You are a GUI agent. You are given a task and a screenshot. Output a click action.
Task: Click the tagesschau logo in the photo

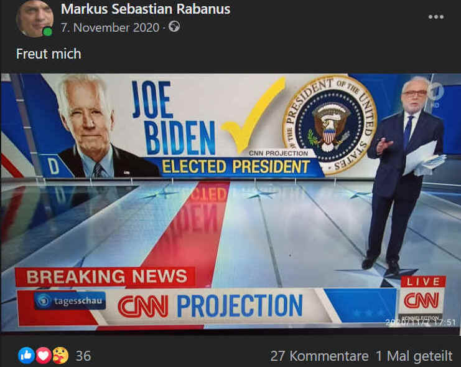coord(70,301)
